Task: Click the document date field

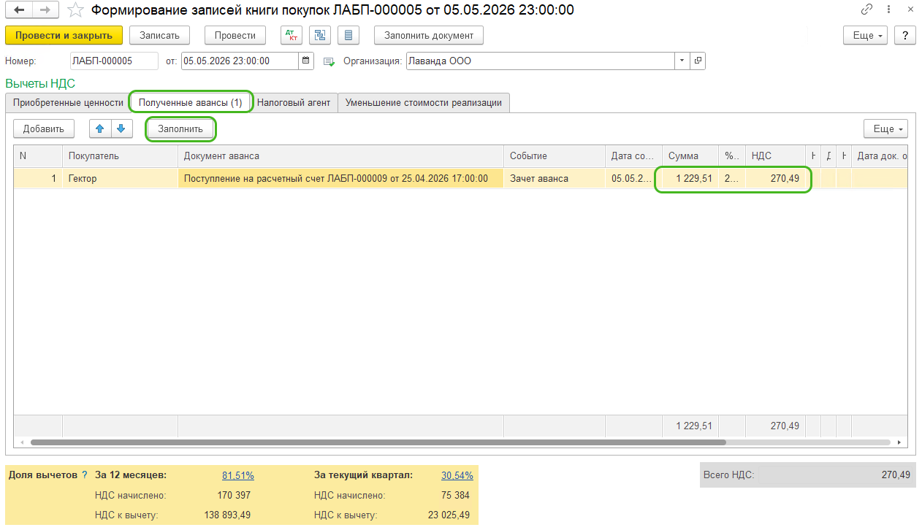Action: tap(240, 61)
